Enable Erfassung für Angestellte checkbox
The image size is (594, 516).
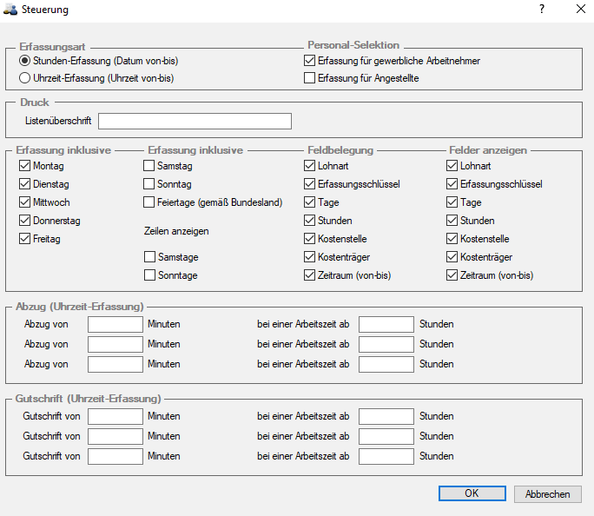tap(309, 78)
